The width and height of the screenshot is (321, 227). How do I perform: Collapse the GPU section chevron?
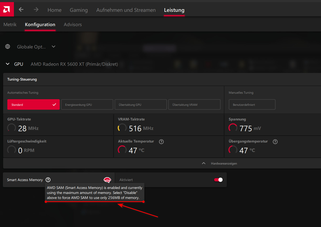8,64
